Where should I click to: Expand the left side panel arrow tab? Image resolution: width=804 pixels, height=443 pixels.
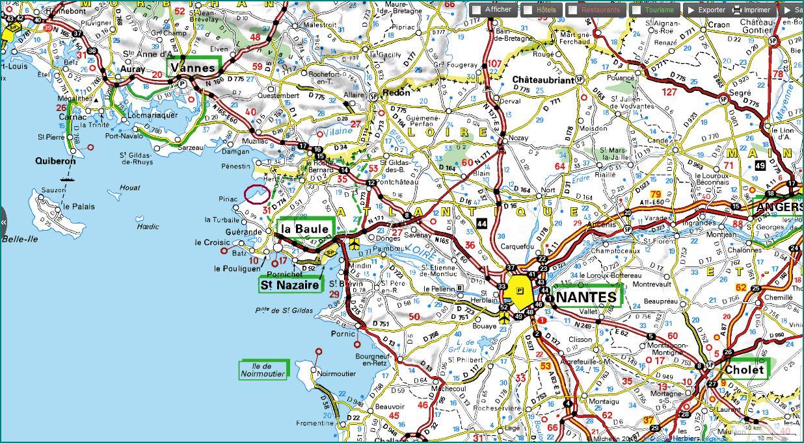pos(3,221)
